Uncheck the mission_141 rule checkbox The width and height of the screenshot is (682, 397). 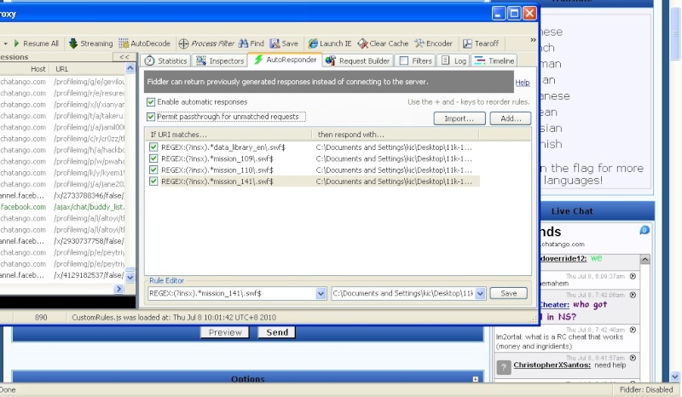point(153,181)
